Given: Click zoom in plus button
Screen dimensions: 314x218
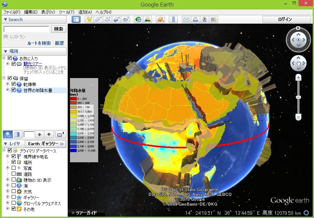Looking at the screenshot, I should point(298,77).
